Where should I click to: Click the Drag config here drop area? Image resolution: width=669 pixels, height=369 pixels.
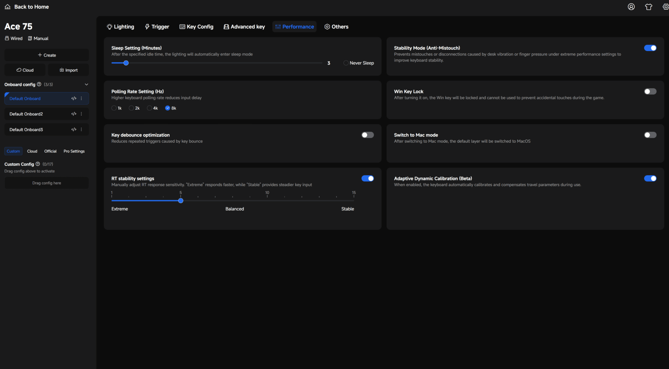click(x=46, y=183)
